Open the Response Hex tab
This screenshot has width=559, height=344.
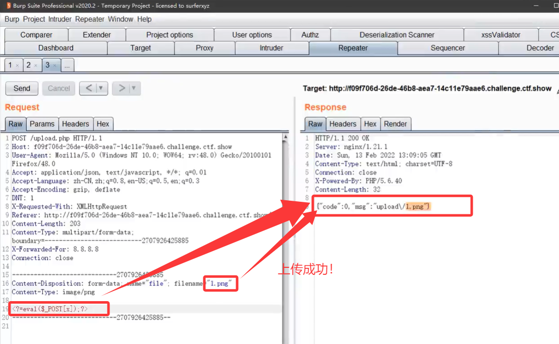[x=370, y=124]
